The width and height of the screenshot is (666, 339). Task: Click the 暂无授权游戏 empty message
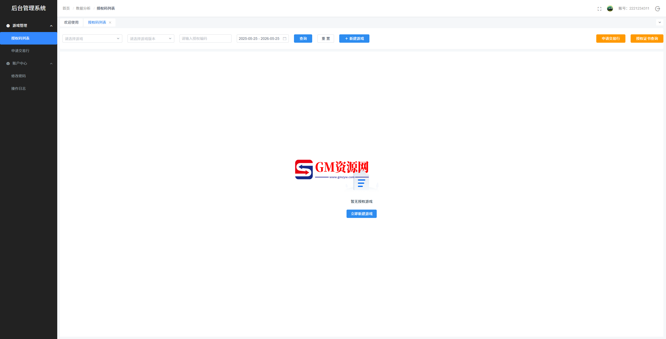362,202
